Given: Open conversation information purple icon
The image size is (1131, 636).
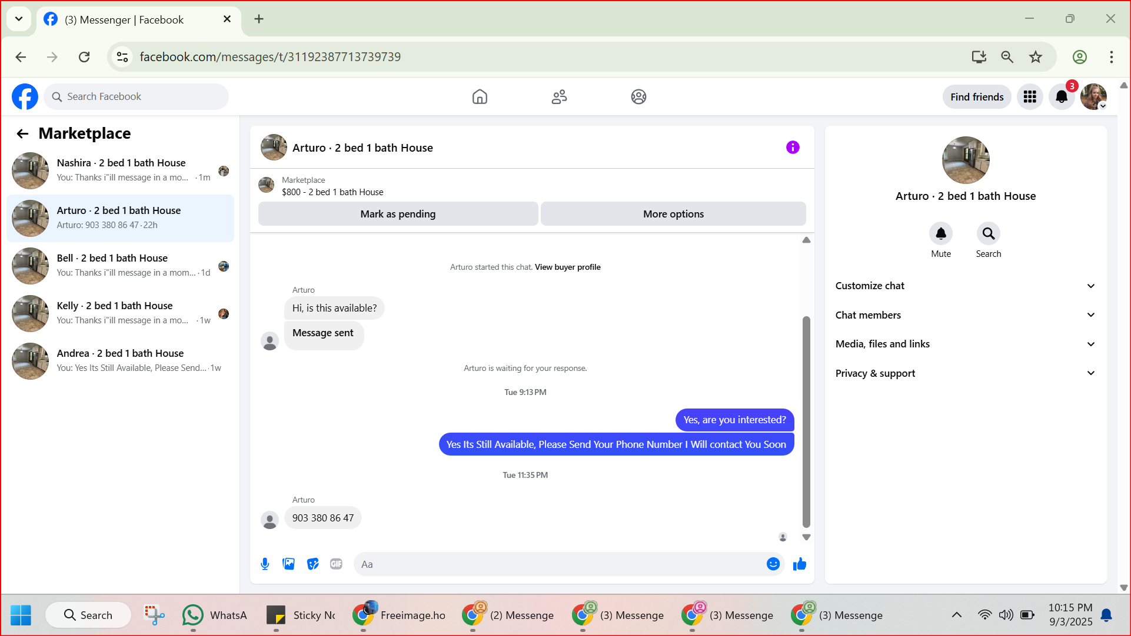Looking at the screenshot, I should click(x=793, y=147).
